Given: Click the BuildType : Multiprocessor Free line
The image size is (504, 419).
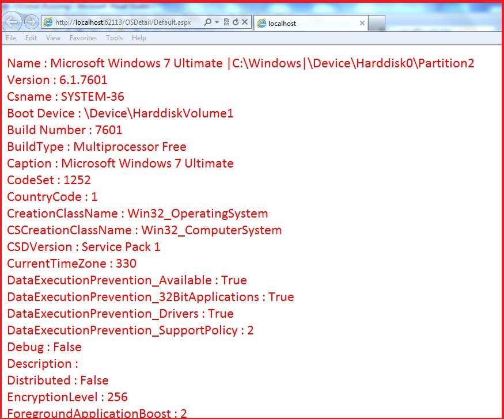Looking at the screenshot, I should pyautogui.click(x=97, y=147).
